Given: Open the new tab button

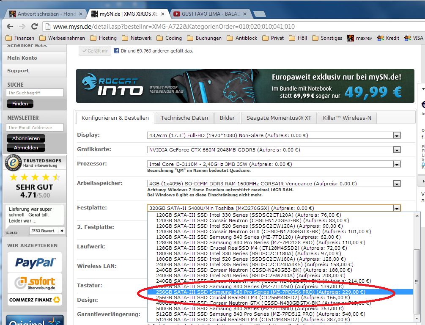Looking at the screenshot, I should [x=259, y=14].
